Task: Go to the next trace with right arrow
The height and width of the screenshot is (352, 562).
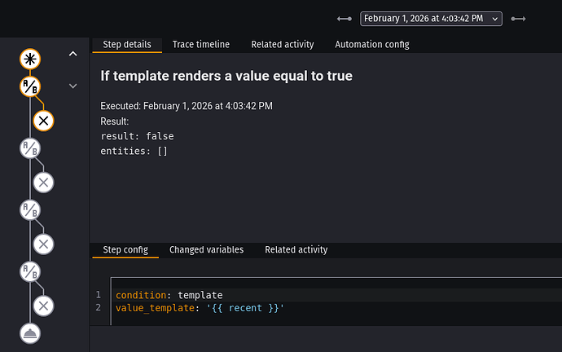Action: (x=518, y=19)
